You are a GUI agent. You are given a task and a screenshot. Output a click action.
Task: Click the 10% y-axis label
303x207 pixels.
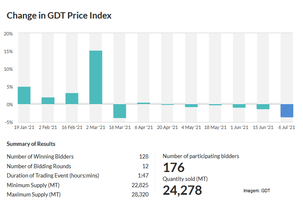(8, 69)
